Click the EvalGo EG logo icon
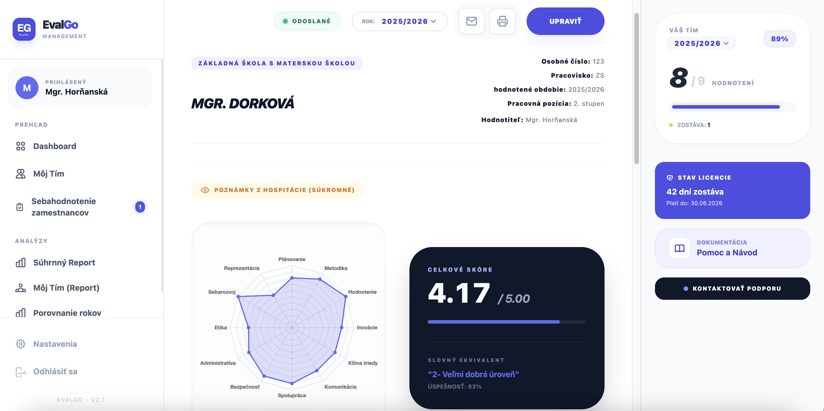Image resolution: width=824 pixels, height=411 pixels. (24, 29)
